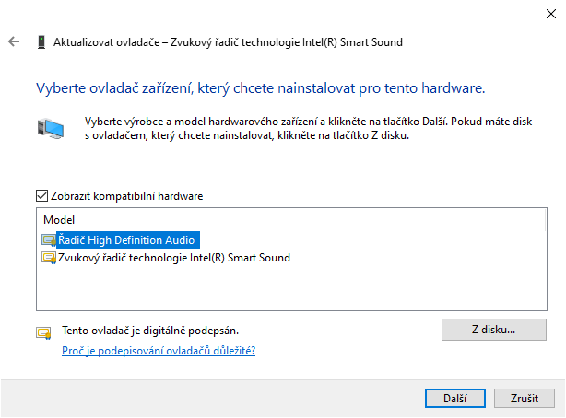Click the Zobrazit kompatibilní hardware label text

[x=126, y=196]
